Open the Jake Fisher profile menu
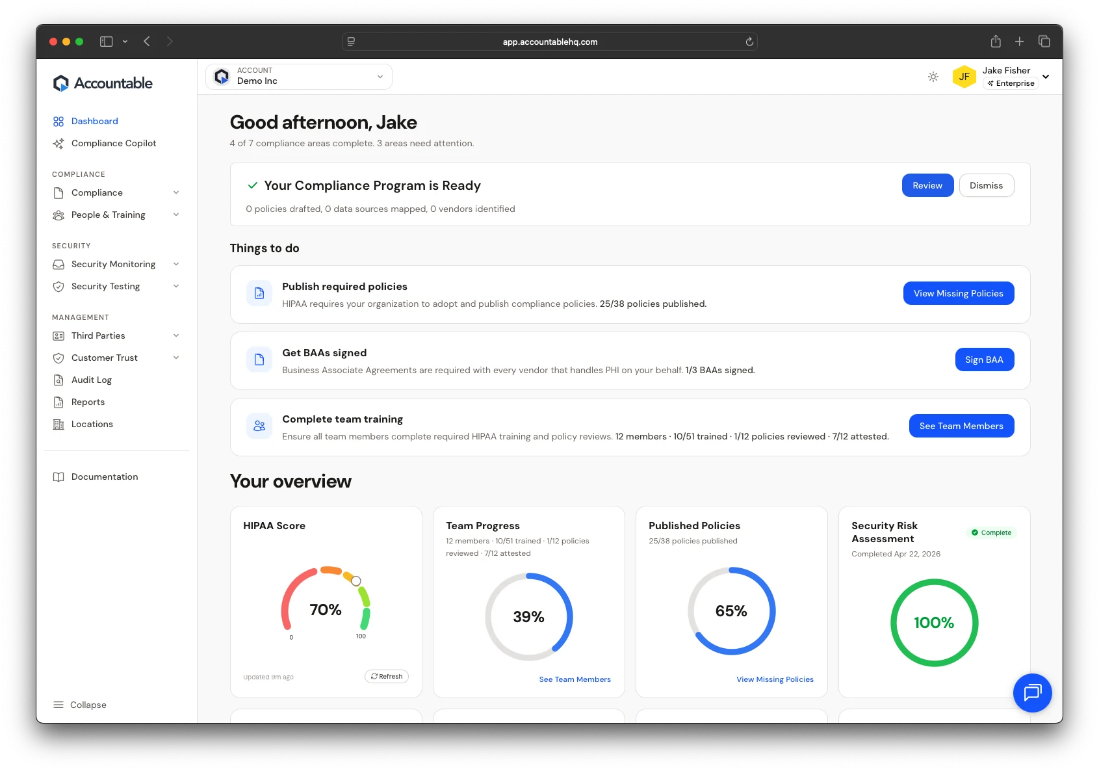 click(1004, 76)
